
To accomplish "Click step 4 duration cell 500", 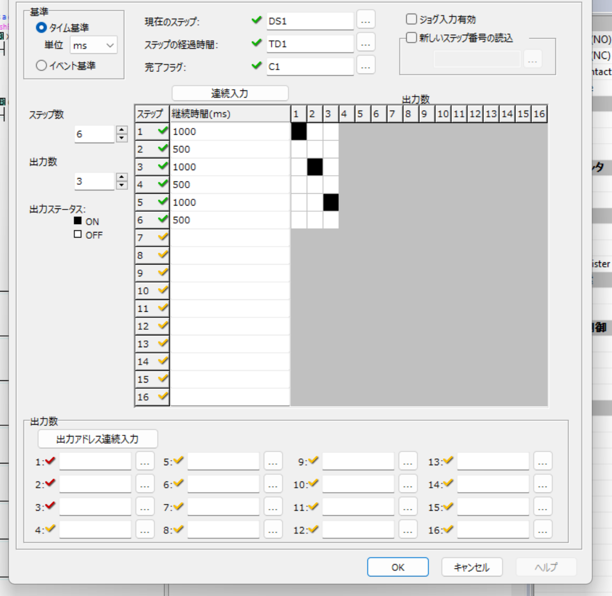I will [230, 184].
